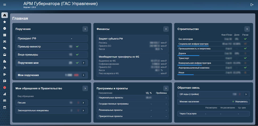Expand the Финансы panel arrow
This screenshot has width=258, height=126.
point(166,29)
